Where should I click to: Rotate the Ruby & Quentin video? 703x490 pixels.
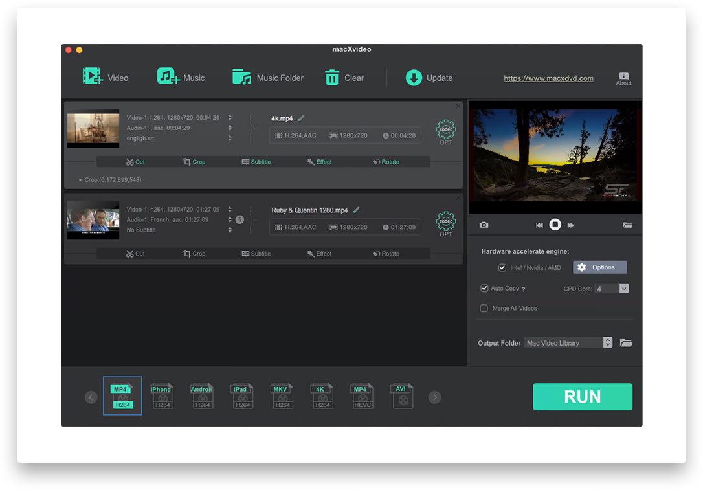click(386, 254)
